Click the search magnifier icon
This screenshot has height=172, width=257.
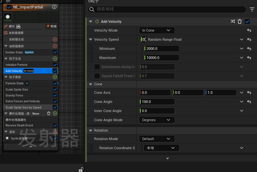[92, 9]
